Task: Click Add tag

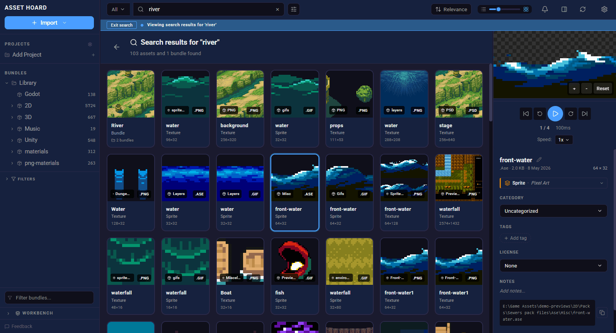Action: tap(515, 238)
